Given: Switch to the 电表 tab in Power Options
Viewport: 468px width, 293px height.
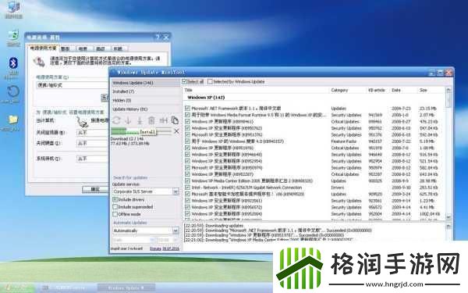Looking at the screenshot, I should (x=83, y=48).
